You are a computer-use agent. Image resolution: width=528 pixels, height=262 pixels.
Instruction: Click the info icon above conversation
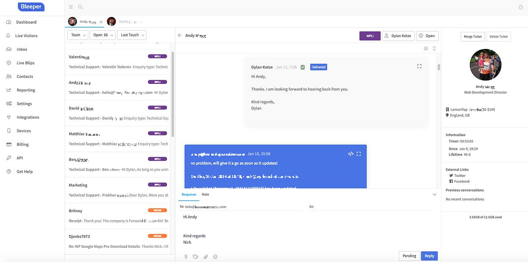point(426,48)
